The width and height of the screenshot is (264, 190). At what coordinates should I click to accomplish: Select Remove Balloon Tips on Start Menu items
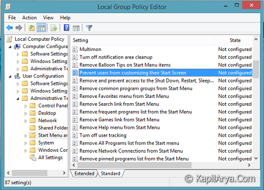tap(162, 65)
